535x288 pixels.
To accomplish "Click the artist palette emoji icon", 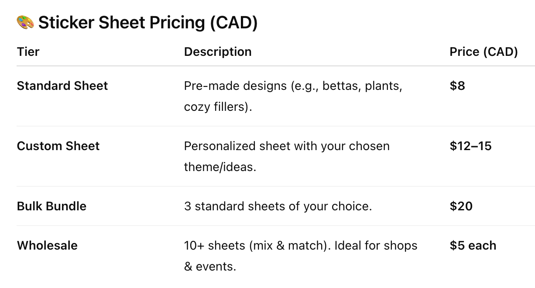I will pyautogui.click(x=25, y=23).
